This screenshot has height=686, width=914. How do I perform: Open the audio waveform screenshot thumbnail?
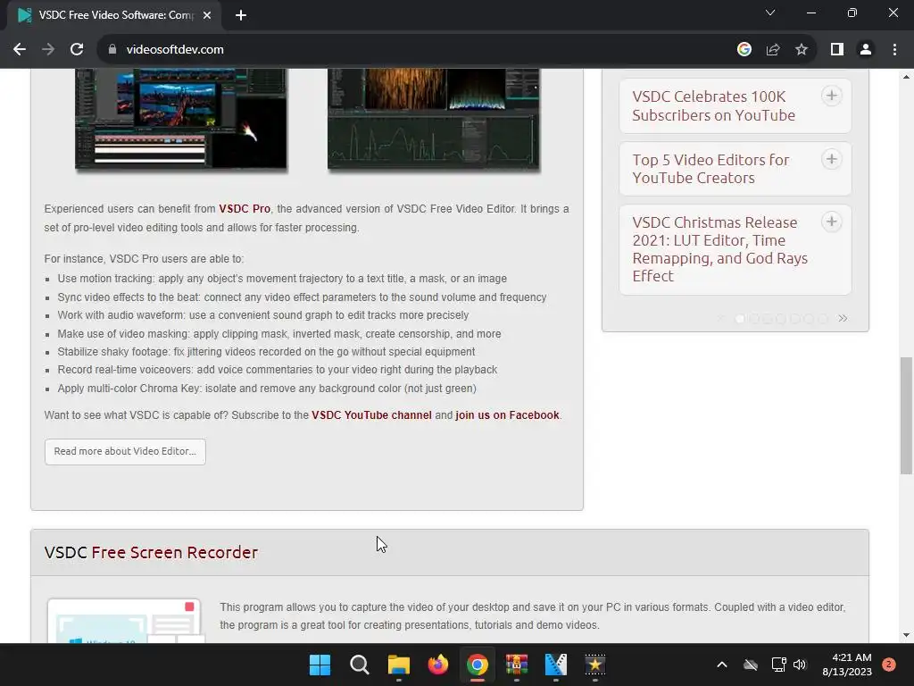click(x=434, y=119)
